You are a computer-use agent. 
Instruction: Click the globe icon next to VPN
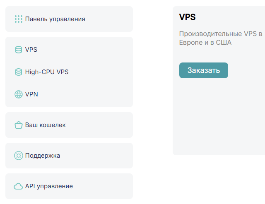[18, 94]
